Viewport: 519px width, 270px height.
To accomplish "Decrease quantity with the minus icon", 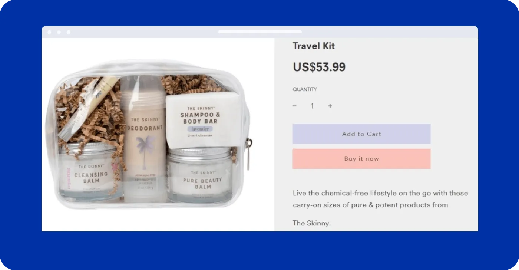I will pos(295,106).
